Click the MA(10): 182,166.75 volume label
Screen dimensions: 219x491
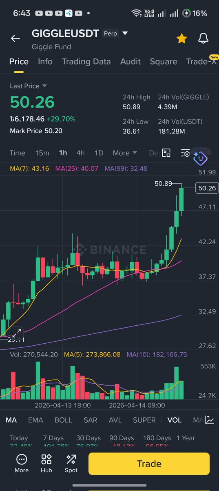click(x=157, y=354)
